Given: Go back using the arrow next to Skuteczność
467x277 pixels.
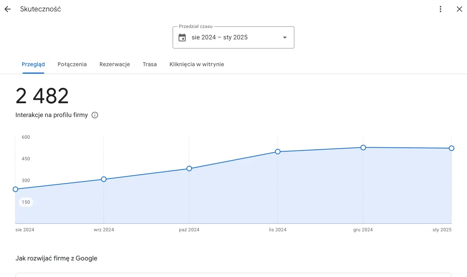Looking at the screenshot, I should click(x=8, y=9).
